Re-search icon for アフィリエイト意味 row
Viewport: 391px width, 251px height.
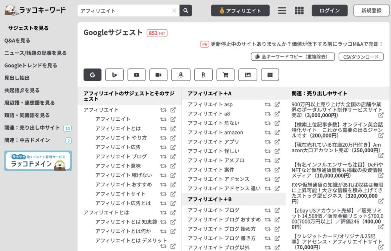tap(163, 166)
